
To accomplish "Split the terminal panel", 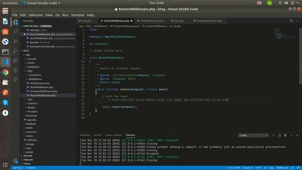I will pyautogui.click(x=279, y=136).
